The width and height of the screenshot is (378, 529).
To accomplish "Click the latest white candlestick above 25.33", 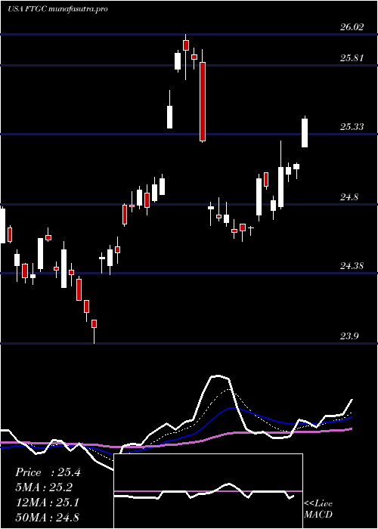I will [x=305, y=133].
